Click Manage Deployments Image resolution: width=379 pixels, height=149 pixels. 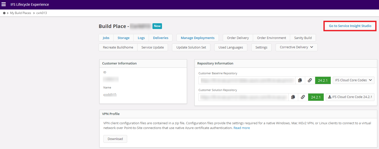(198, 38)
